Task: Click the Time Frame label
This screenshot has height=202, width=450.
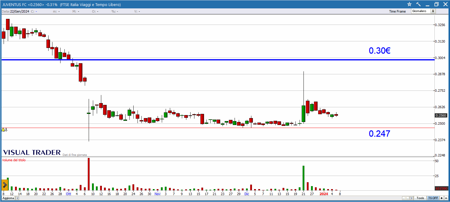Action: 397,11
